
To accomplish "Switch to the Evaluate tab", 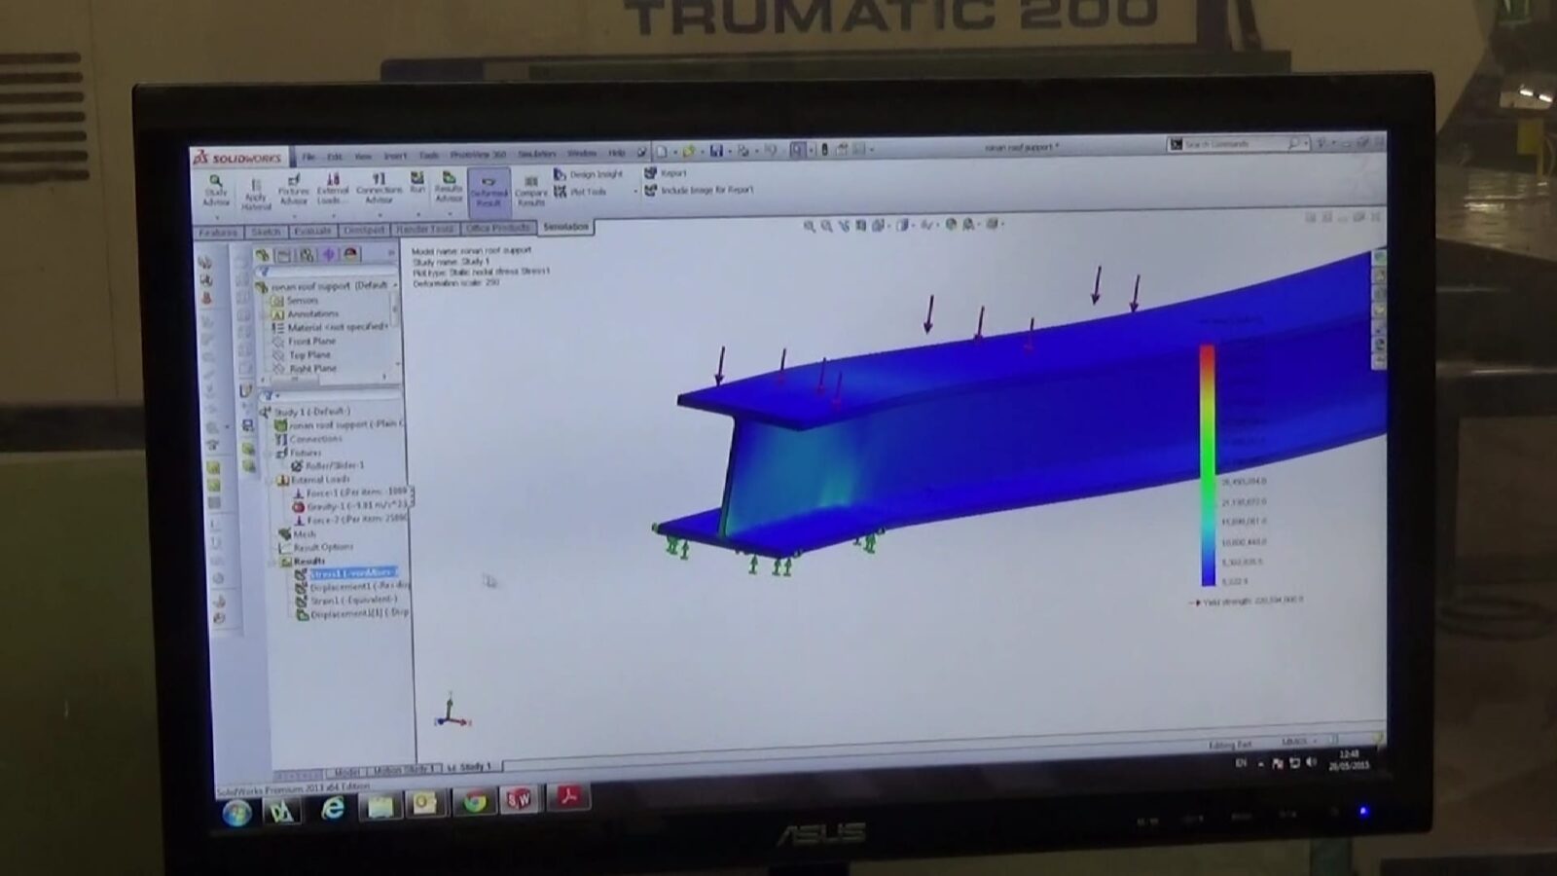I will (x=312, y=232).
